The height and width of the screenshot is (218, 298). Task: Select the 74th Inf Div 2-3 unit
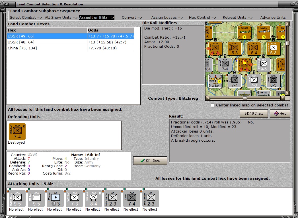112,199
